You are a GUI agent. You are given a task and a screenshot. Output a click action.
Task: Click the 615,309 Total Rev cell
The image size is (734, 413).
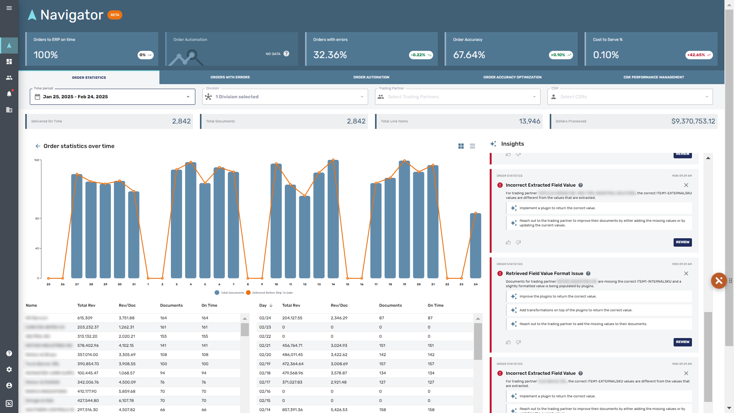tap(85, 318)
